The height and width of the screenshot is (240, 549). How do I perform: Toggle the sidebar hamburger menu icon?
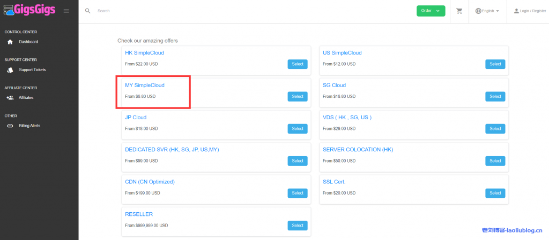click(66, 11)
